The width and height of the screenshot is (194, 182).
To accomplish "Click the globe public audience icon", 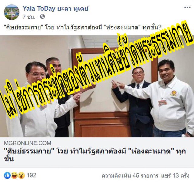I will (x=42, y=16).
